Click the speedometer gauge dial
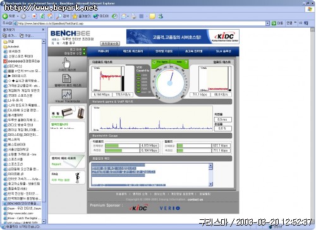The width and height of the screenshot is (316, 230). [x=170, y=83]
